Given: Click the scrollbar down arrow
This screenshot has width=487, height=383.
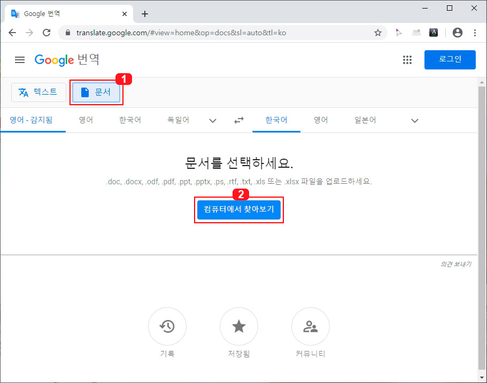Looking at the screenshot, I should coord(482,378).
